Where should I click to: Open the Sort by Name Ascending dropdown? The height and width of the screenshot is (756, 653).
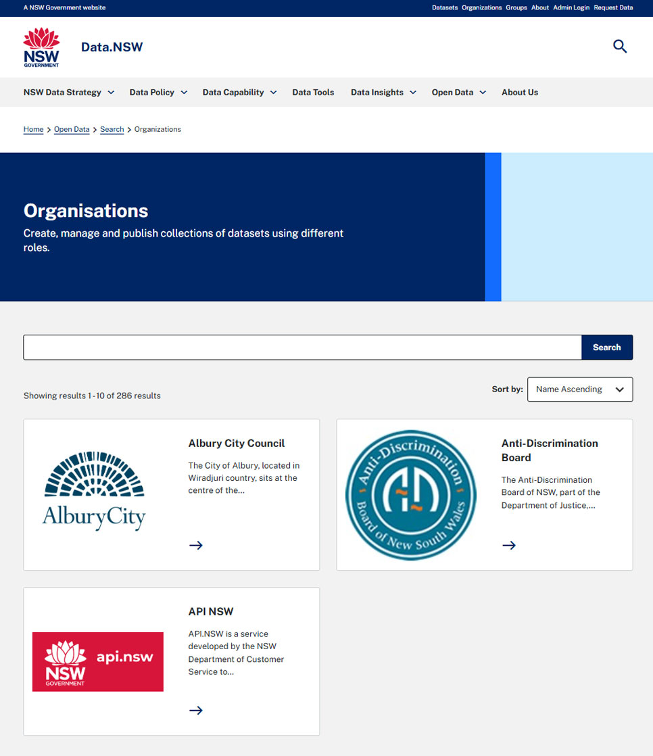pyautogui.click(x=580, y=389)
